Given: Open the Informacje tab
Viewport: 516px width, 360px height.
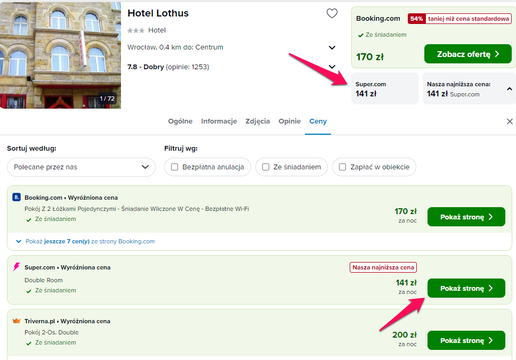Looking at the screenshot, I should [219, 121].
